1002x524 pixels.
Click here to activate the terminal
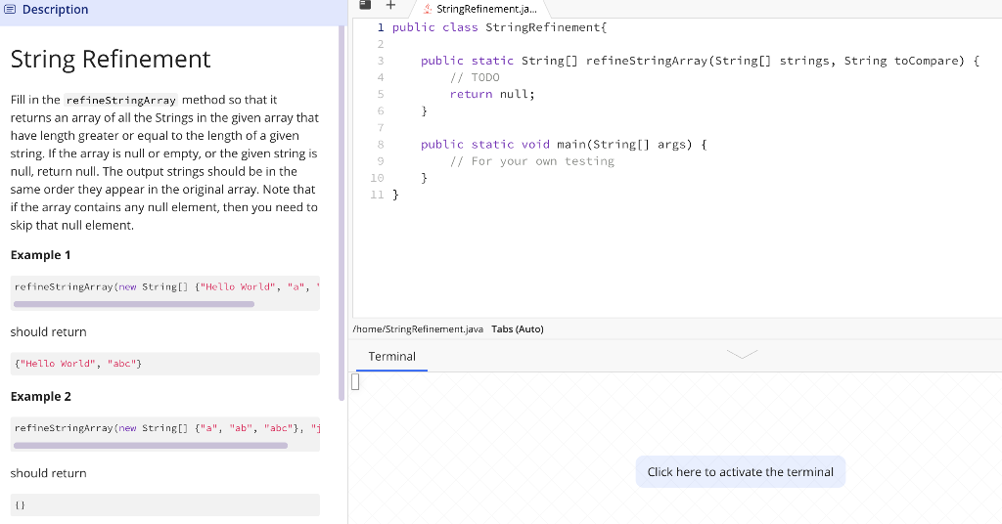(x=740, y=471)
